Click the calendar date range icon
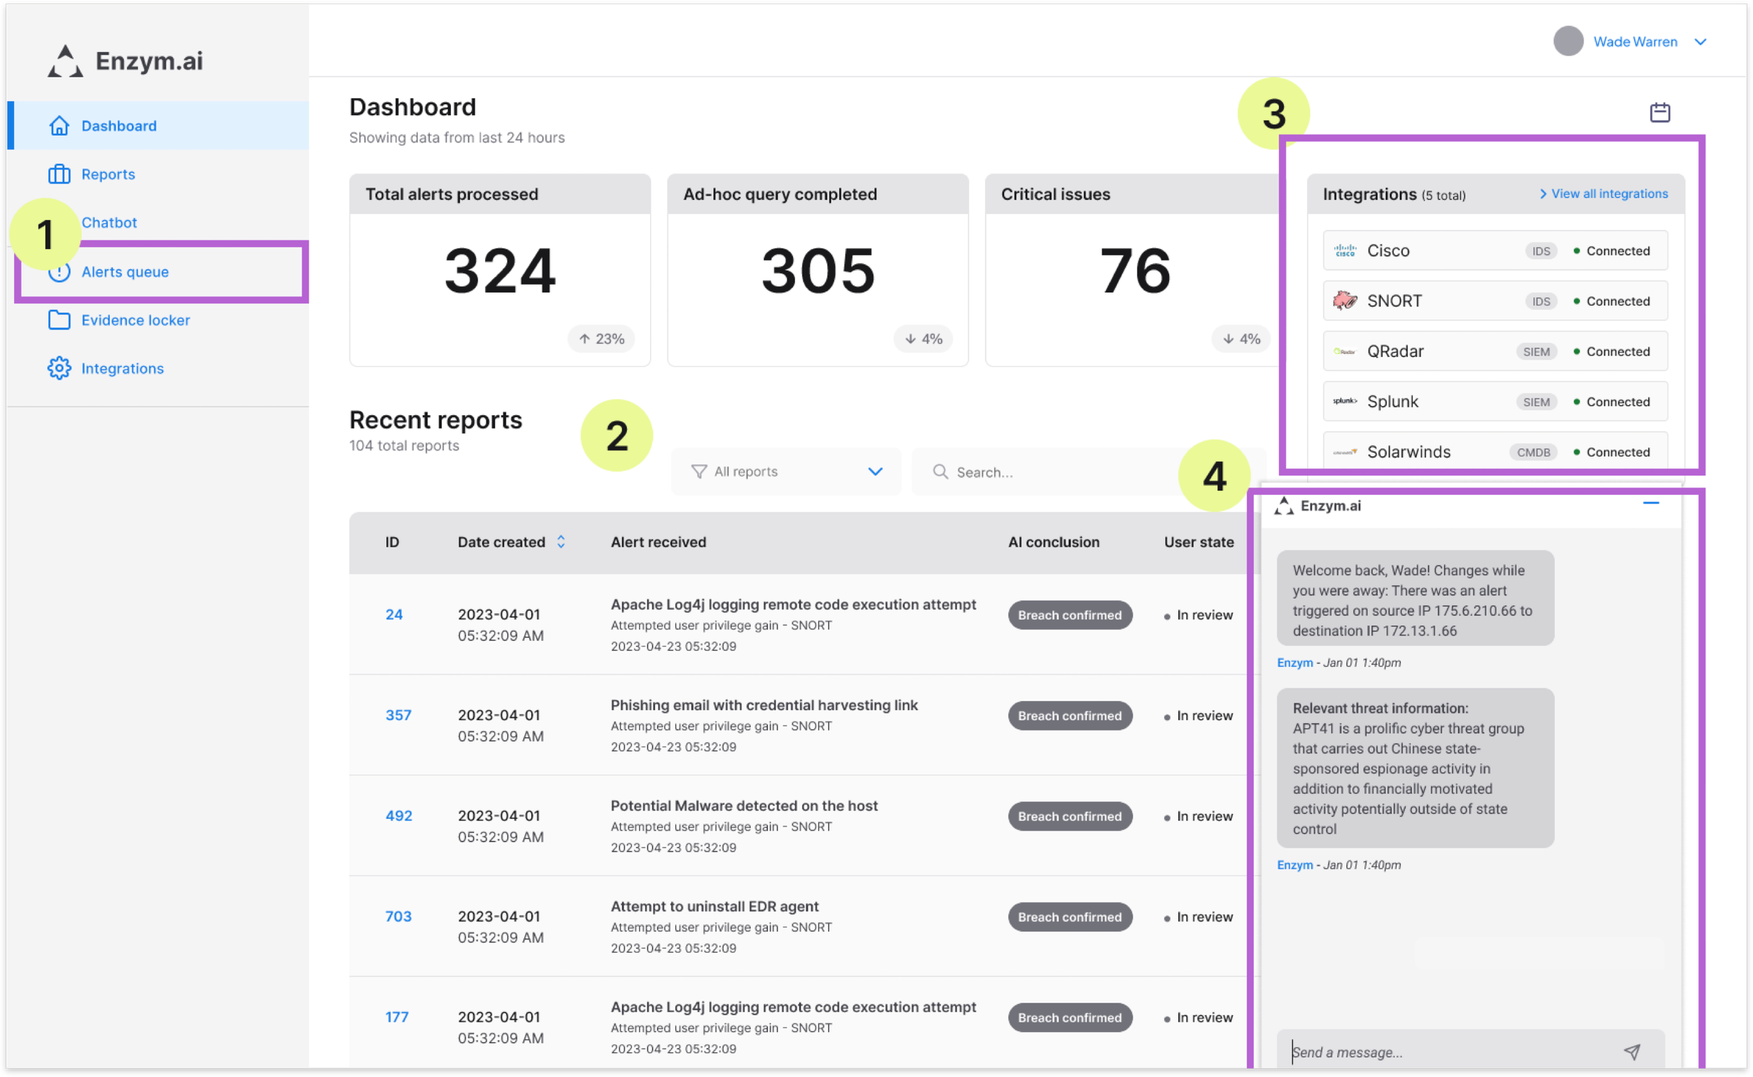Viewport: 1753px width, 1077px height. pyautogui.click(x=1660, y=113)
